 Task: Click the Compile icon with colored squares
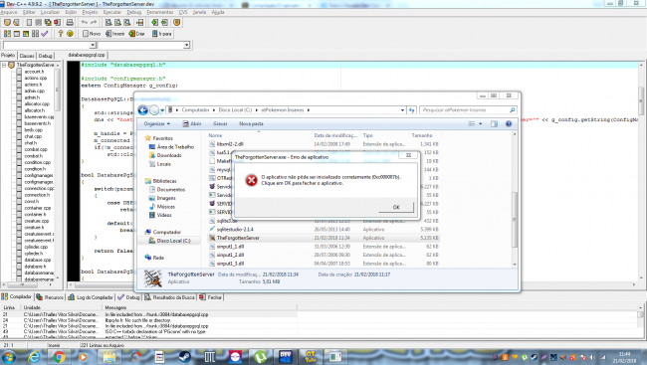click(x=7, y=34)
